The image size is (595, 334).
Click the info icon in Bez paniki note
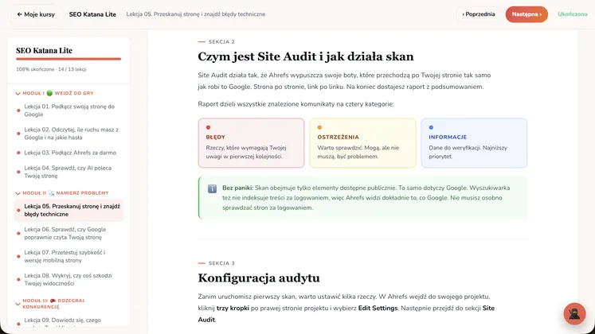tap(212, 188)
